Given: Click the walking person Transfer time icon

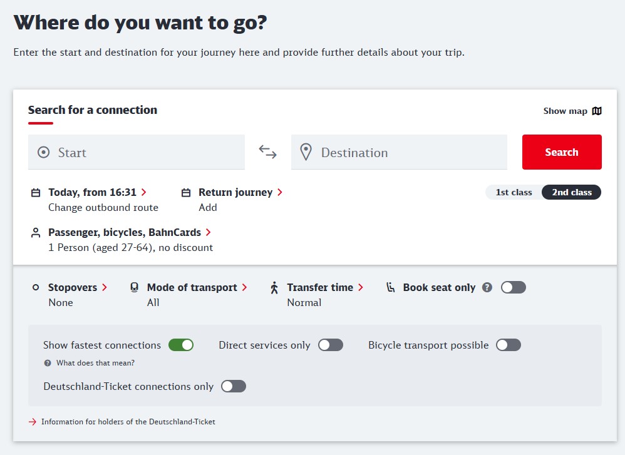Looking at the screenshot, I should (x=274, y=288).
